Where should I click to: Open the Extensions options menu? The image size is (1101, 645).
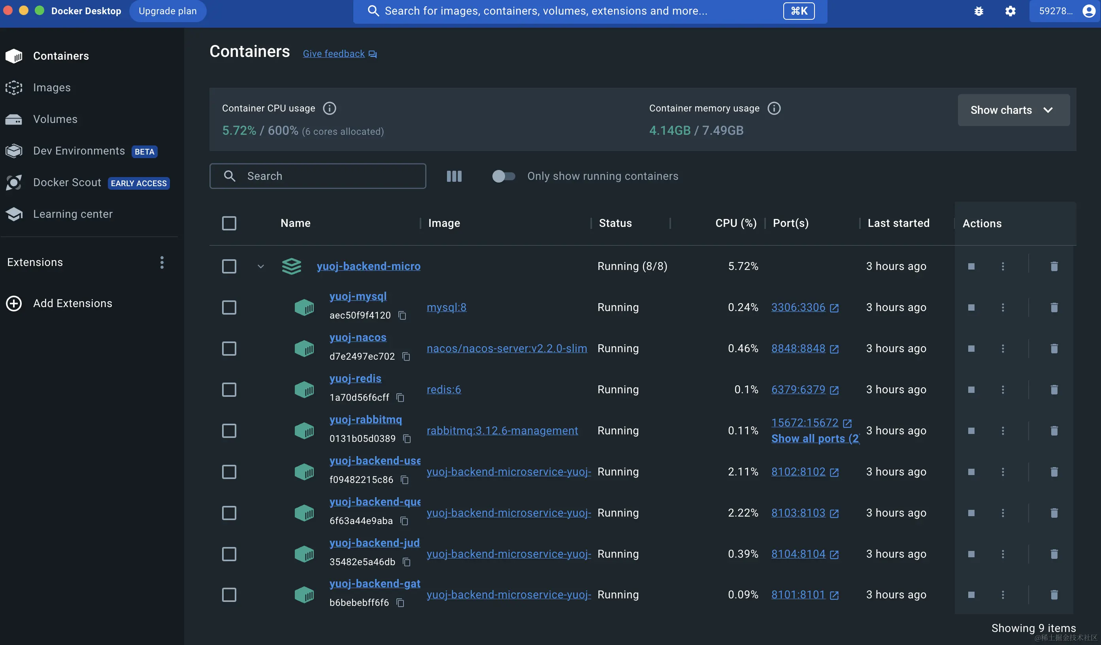[162, 262]
